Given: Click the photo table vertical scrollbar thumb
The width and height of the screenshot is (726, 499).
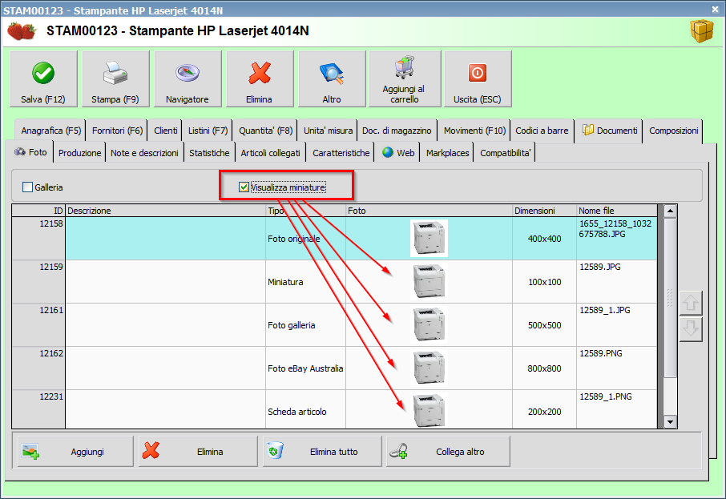Looking at the screenshot, I should click(x=670, y=298).
